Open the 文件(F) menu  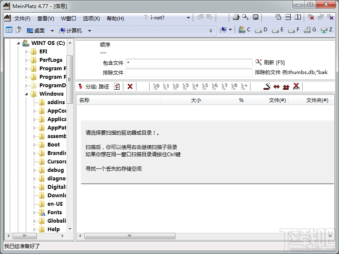(x=22, y=19)
